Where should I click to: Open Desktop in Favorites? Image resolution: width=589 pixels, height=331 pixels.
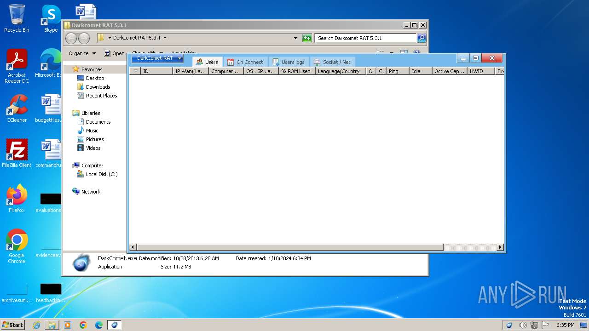coord(95,78)
